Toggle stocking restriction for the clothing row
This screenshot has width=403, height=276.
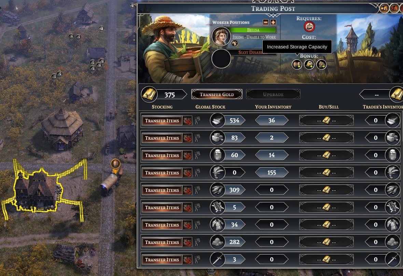tap(187, 225)
